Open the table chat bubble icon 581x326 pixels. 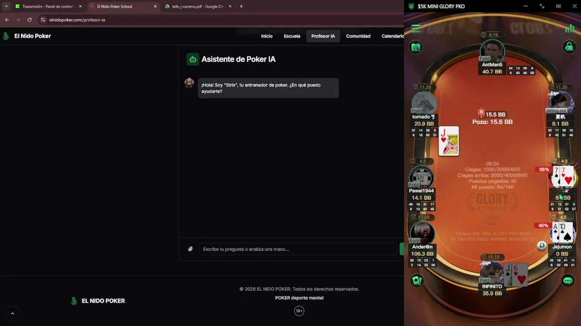click(x=568, y=281)
